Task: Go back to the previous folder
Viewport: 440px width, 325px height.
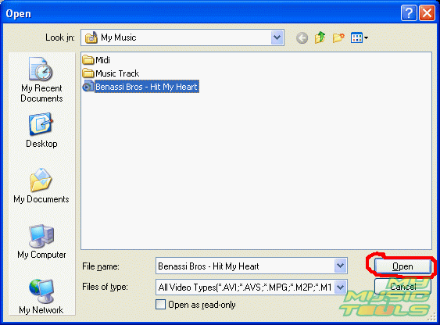Action: pos(302,37)
